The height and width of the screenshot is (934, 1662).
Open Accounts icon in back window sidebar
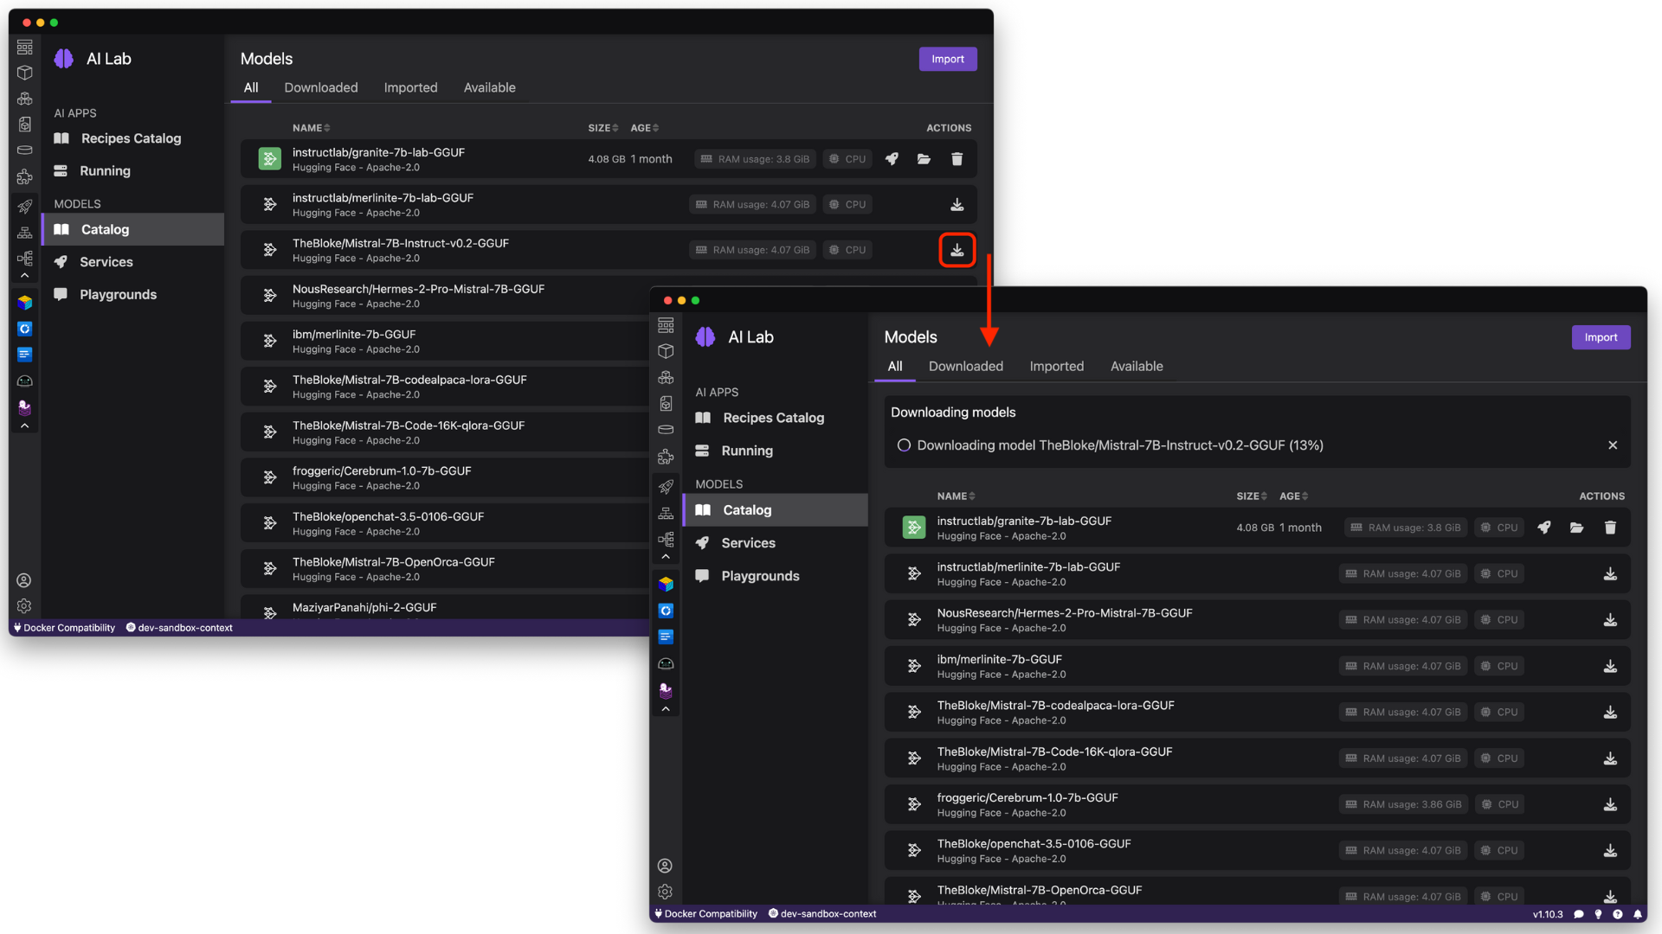[24, 580]
